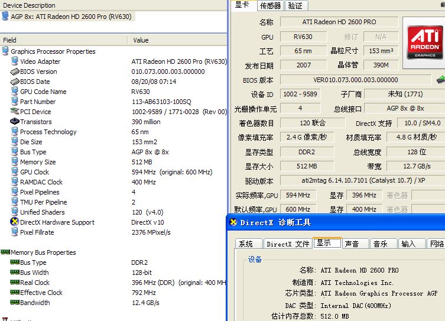Open the 验证 tab in GPU-Z
This screenshot has height=321, width=445.
295,6
